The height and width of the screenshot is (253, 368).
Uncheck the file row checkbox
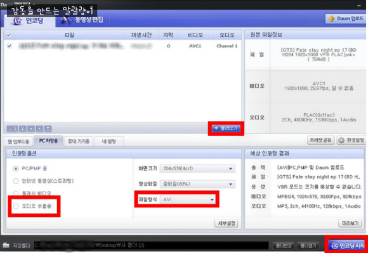[10, 46]
